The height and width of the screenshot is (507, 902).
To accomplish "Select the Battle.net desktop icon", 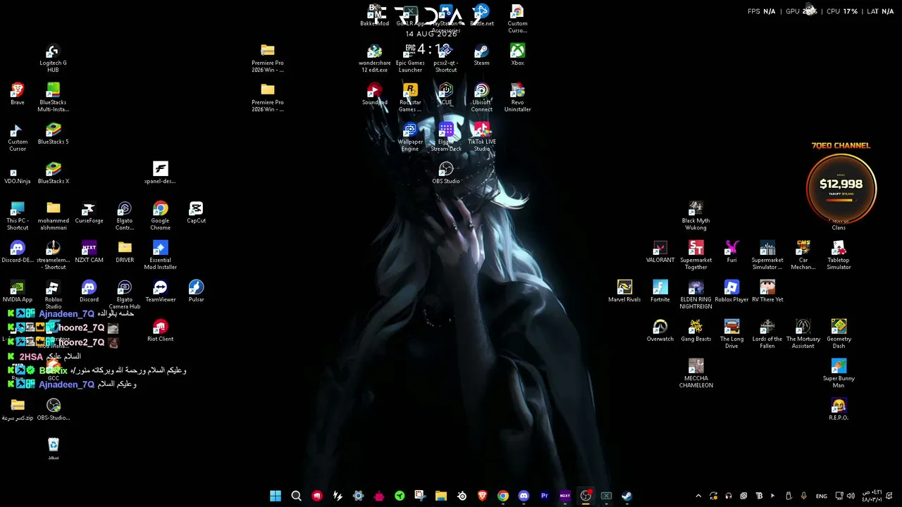I will pyautogui.click(x=482, y=15).
